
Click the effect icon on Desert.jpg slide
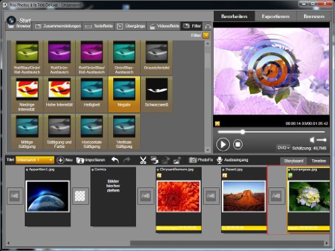pos(224,175)
